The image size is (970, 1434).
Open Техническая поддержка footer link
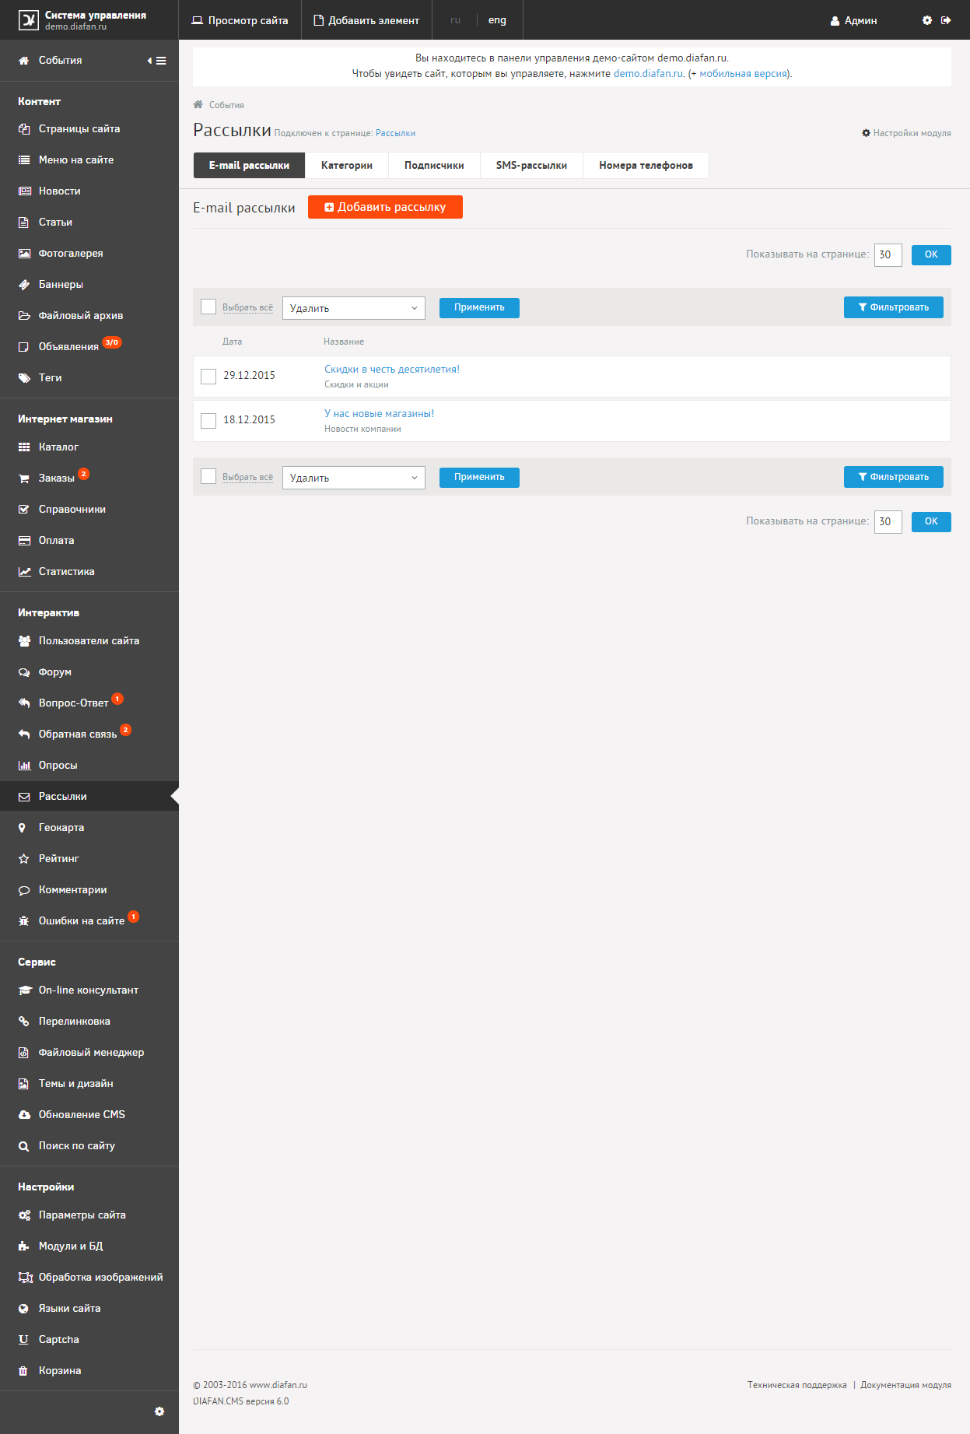click(797, 1385)
